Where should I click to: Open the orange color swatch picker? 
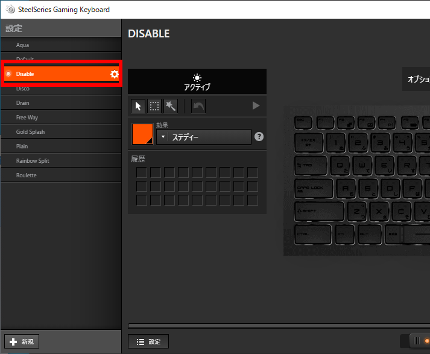click(142, 134)
